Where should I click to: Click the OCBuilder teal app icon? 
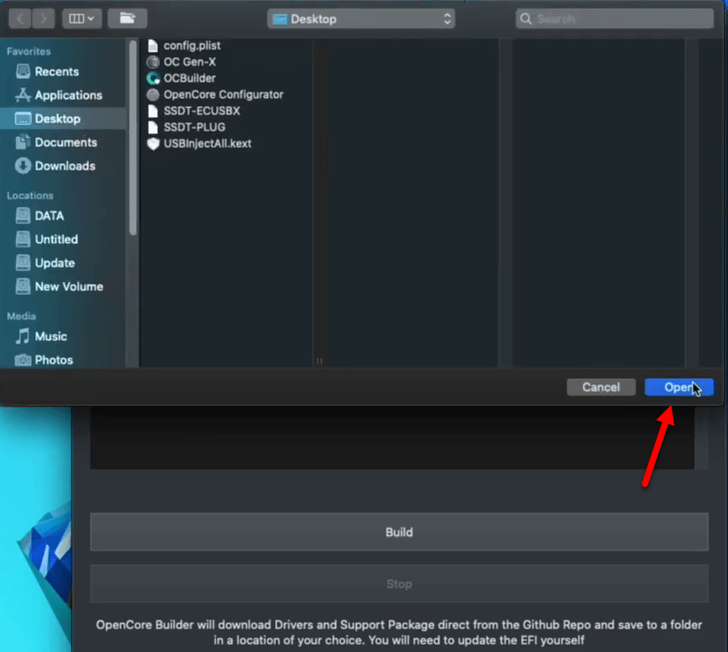pos(152,78)
